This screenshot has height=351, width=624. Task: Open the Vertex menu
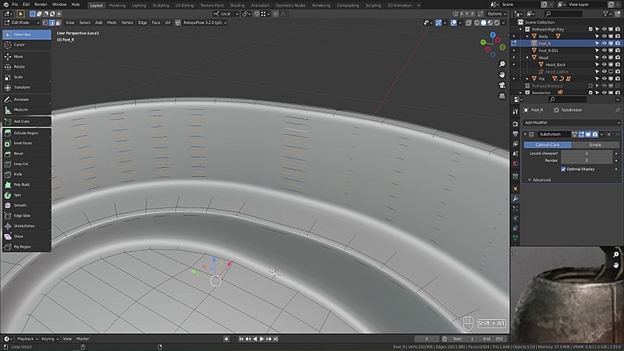pos(127,23)
